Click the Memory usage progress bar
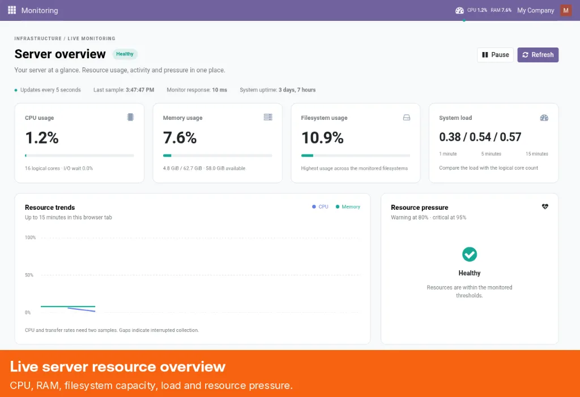Screen dimensions: 580x397 click(217, 156)
